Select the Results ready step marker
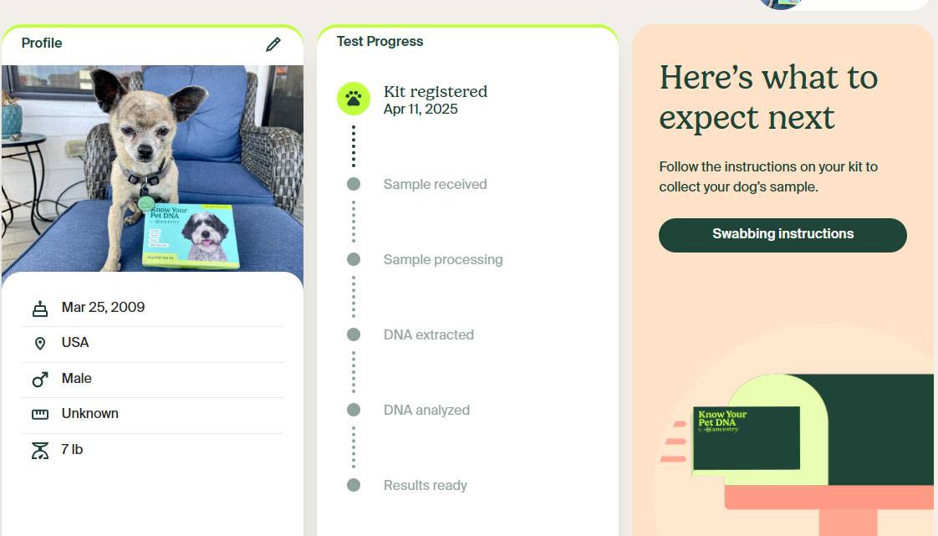The width and height of the screenshot is (938, 536). coord(353,485)
